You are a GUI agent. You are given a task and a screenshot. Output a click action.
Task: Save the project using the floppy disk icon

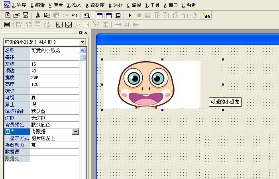pyautogui.click(x=25, y=16)
